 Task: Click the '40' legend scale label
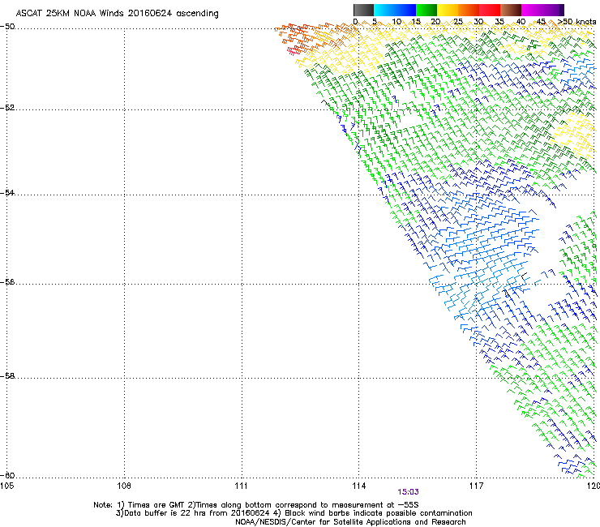[521, 22]
